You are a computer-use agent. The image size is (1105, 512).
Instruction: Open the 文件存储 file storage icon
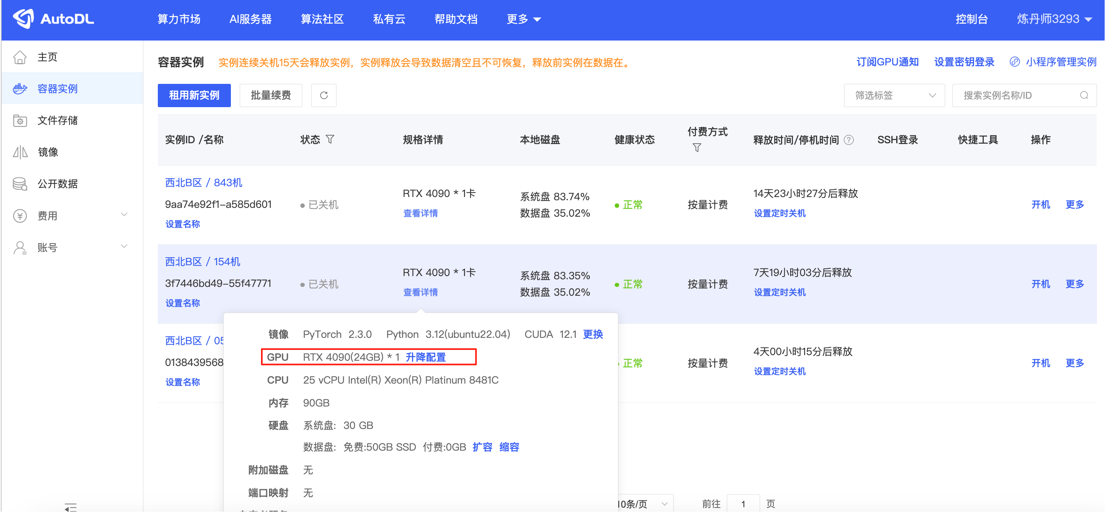coord(20,120)
